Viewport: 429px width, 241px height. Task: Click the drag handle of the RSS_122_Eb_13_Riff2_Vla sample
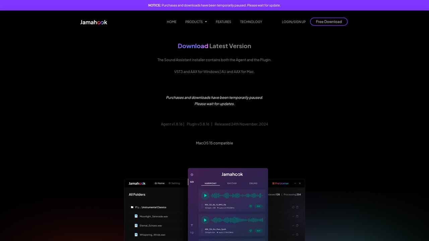point(202,206)
